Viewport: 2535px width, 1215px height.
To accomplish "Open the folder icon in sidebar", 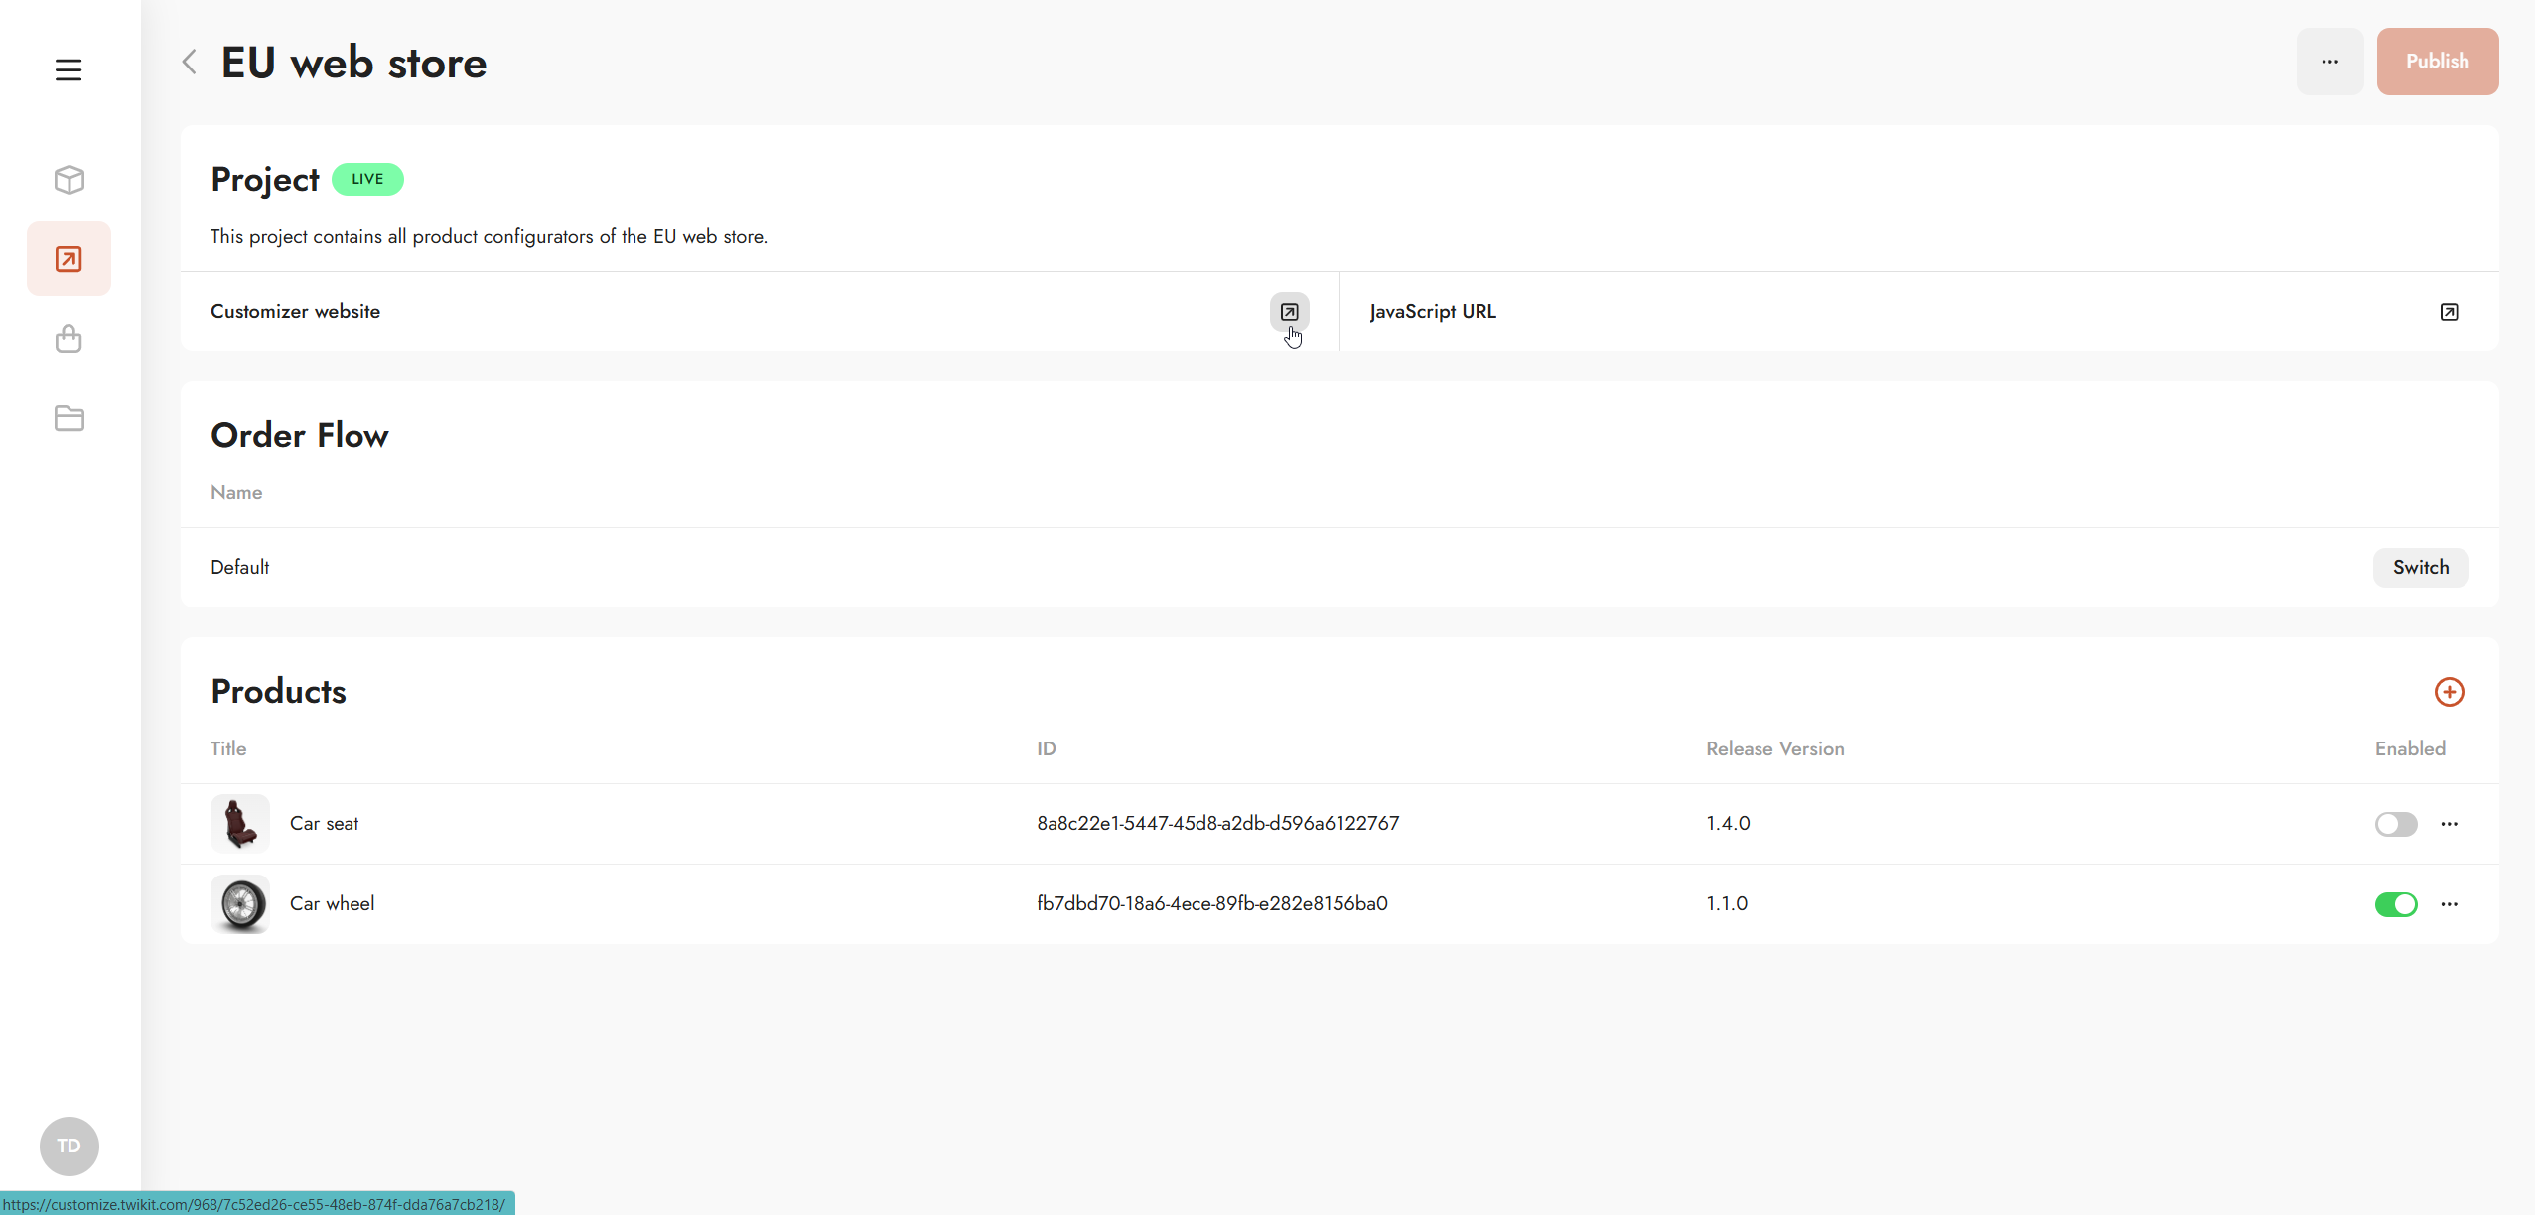I will tap(69, 418).
